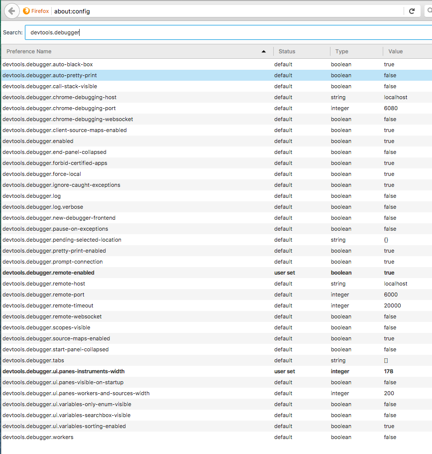Reload the about:config page
The width and height of the screenshot is (432, 454).
(412, 11)
